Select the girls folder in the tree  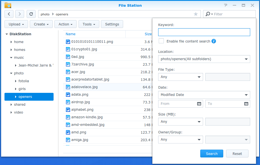(22, 89)
